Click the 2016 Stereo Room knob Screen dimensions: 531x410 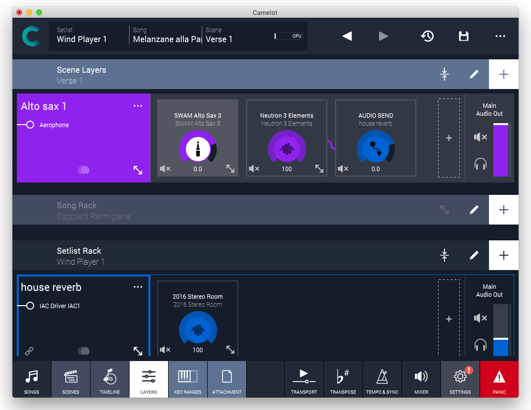[198, 330]
